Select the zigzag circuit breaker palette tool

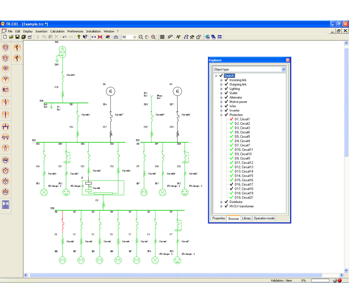(x=6, y=102)
